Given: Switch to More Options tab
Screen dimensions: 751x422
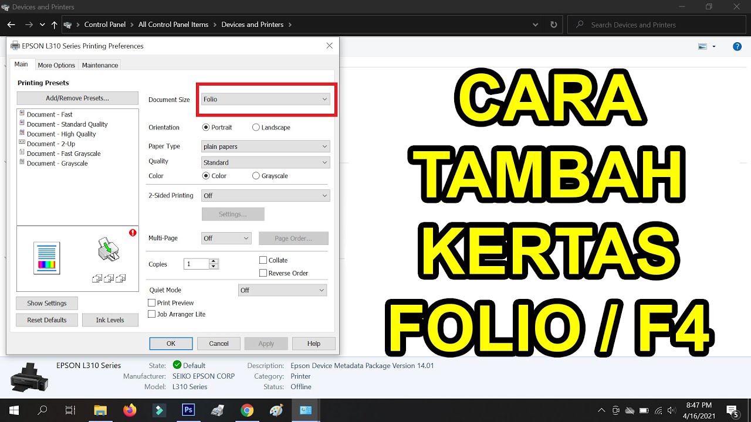Looking at the screenshot, I should point(56,65).
